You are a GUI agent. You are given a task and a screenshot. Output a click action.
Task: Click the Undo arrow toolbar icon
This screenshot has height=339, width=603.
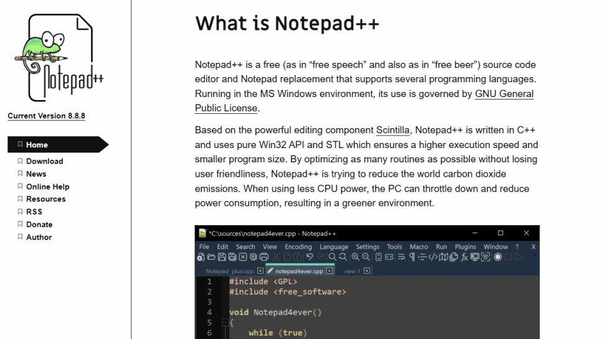coord(310,257)
